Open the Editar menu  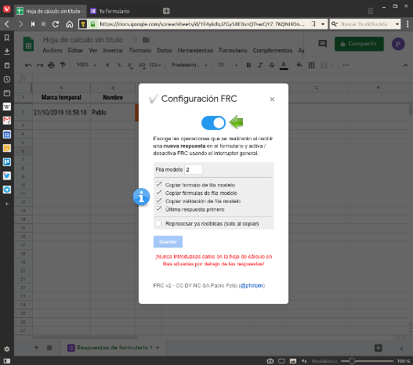[x=75, y=50]
